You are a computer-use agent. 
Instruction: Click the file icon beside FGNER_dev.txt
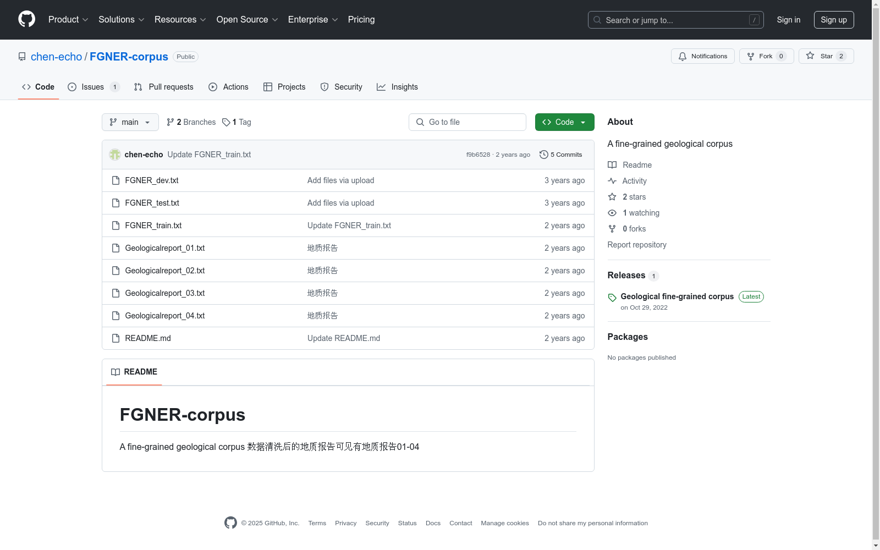pyautogui.click(x=116, y=180)
